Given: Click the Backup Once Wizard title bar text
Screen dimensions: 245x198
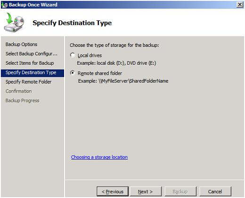Looking at the screenshot, I should [33, 5].
